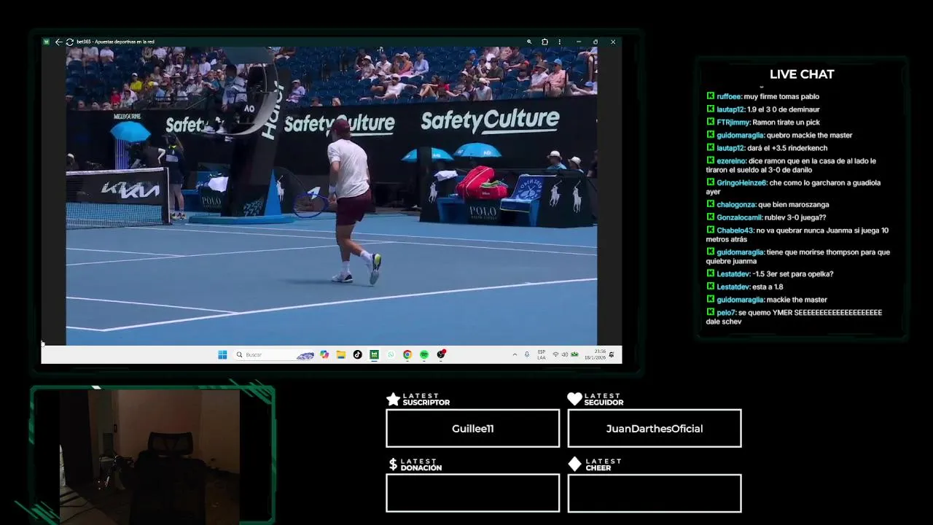Image resolution: width=933 pixels, height=525 pixels.
Task: Open the notifications bell icon in taskbar
Action: 612,355
